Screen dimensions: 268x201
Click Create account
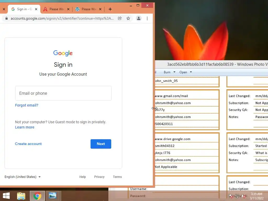coord(28,144)
